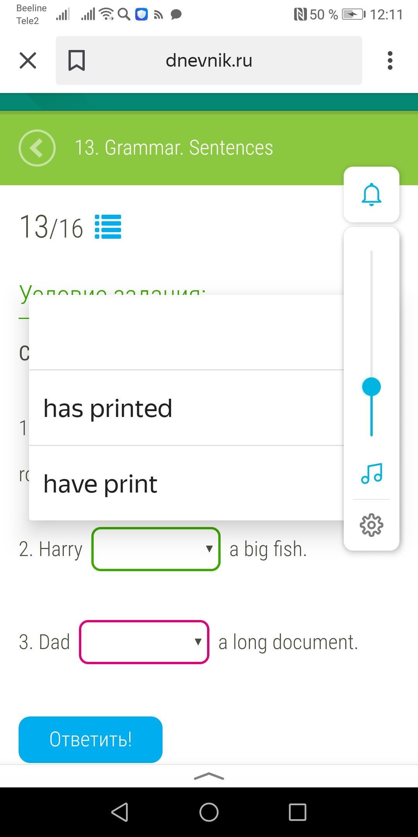The image size is (418, 837).
Task: Tap the Android recent apps square button
Action: point(298,812)
